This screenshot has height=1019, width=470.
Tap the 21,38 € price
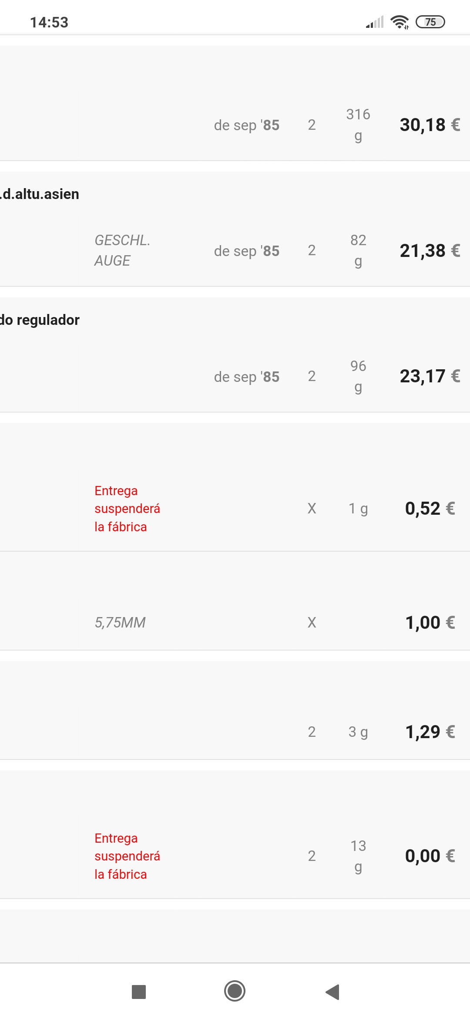430,250
